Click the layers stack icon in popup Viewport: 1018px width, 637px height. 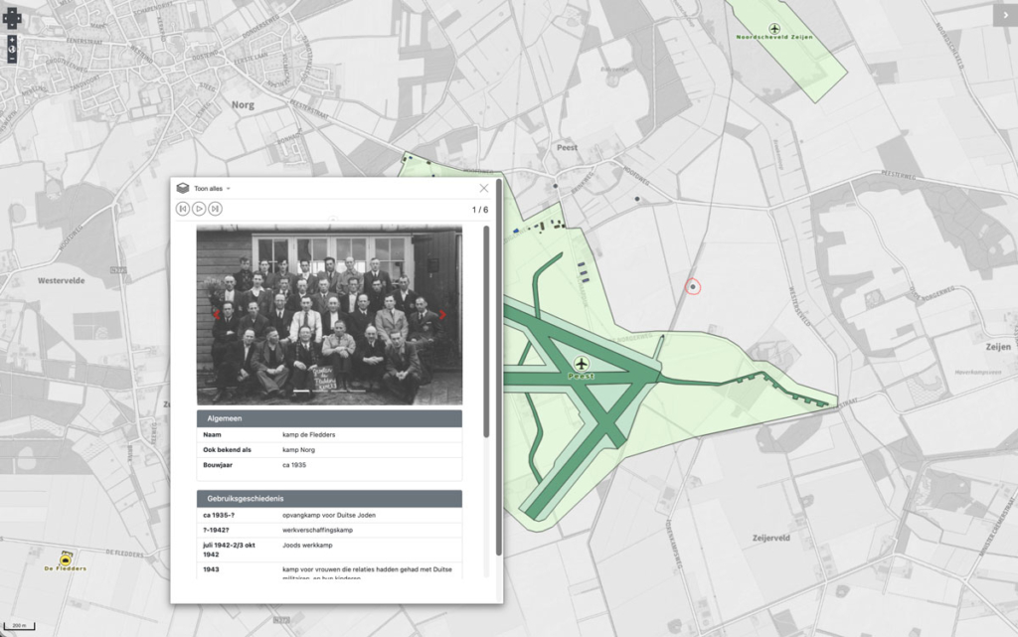coord(182,188)
